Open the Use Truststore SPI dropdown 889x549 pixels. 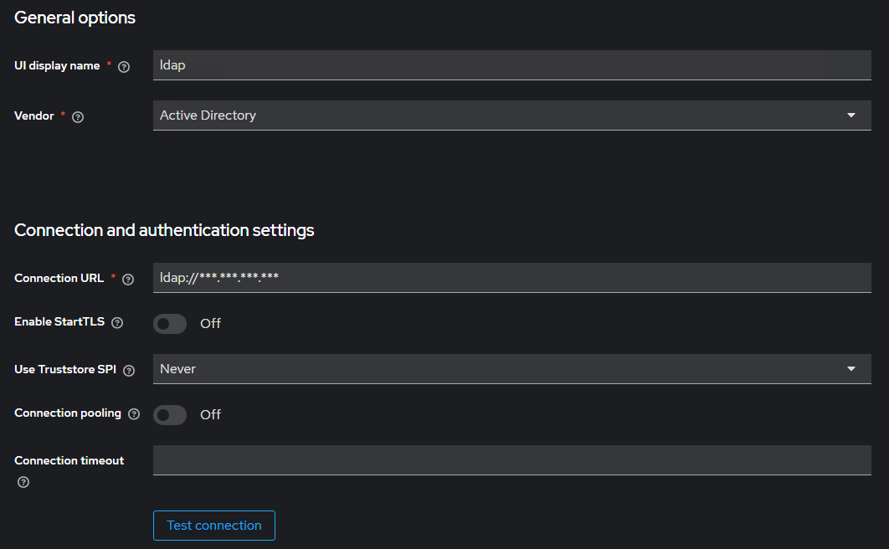coord(511,369)
